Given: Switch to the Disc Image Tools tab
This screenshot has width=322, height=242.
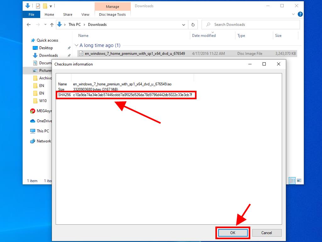Looking at the screenshot, I should tap(112, 14).
